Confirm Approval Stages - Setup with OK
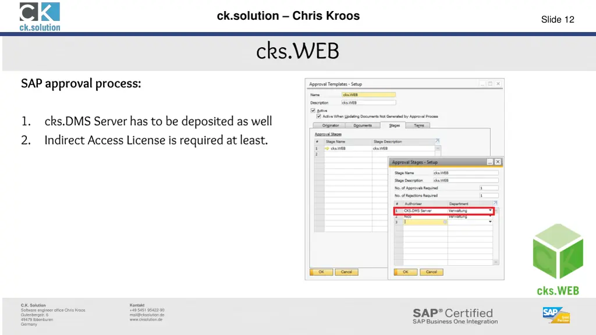 (x=406, y=272)
